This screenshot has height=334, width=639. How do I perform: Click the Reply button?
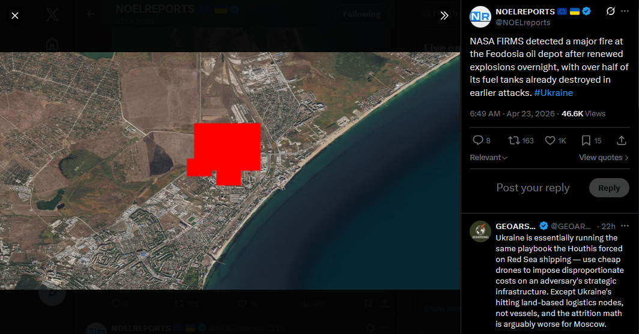tap(609, 188)
